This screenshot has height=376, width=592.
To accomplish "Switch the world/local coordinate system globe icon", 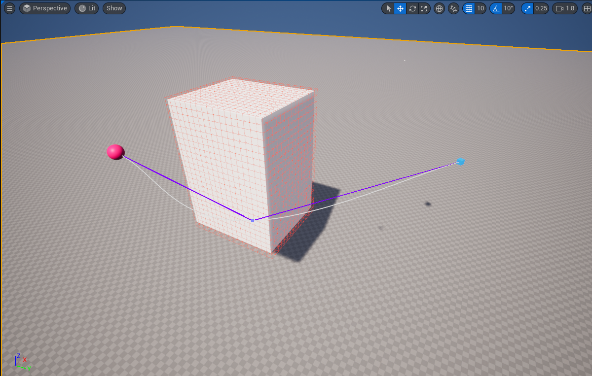I will (439, 8).
